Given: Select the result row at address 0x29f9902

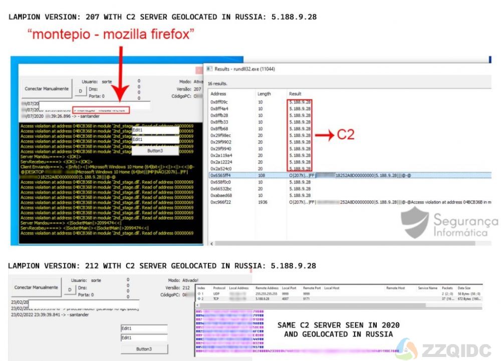Looking at the screenshot, I should (x=350, y=142).
